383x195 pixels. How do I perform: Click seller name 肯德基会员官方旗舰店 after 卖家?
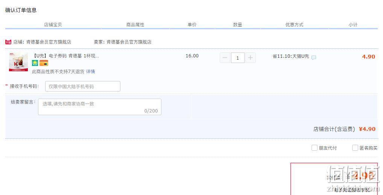129,42
